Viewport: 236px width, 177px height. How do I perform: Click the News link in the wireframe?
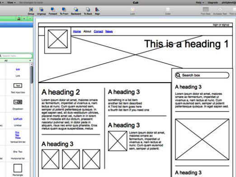click(x=109, y=32)
